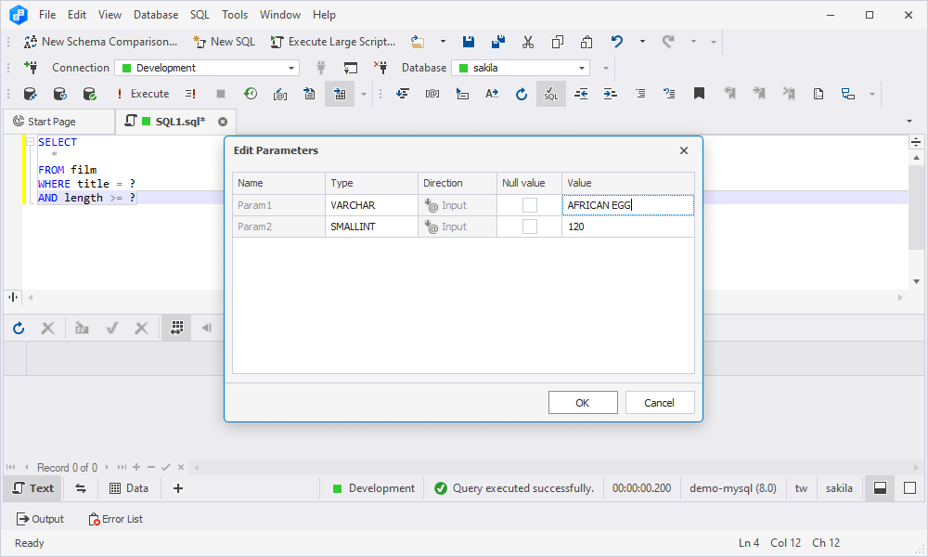Click the Copy icon
Viewport: 928px width, 557px height.
click(x=557, y=42)
